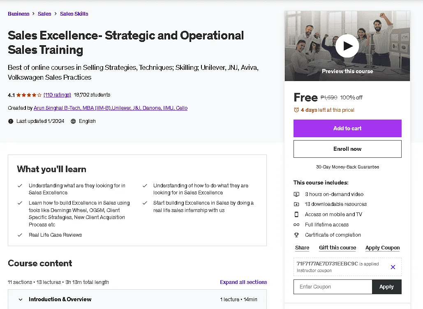Click the Share button
Screen dimensions: 423x309
coord(302,247)
